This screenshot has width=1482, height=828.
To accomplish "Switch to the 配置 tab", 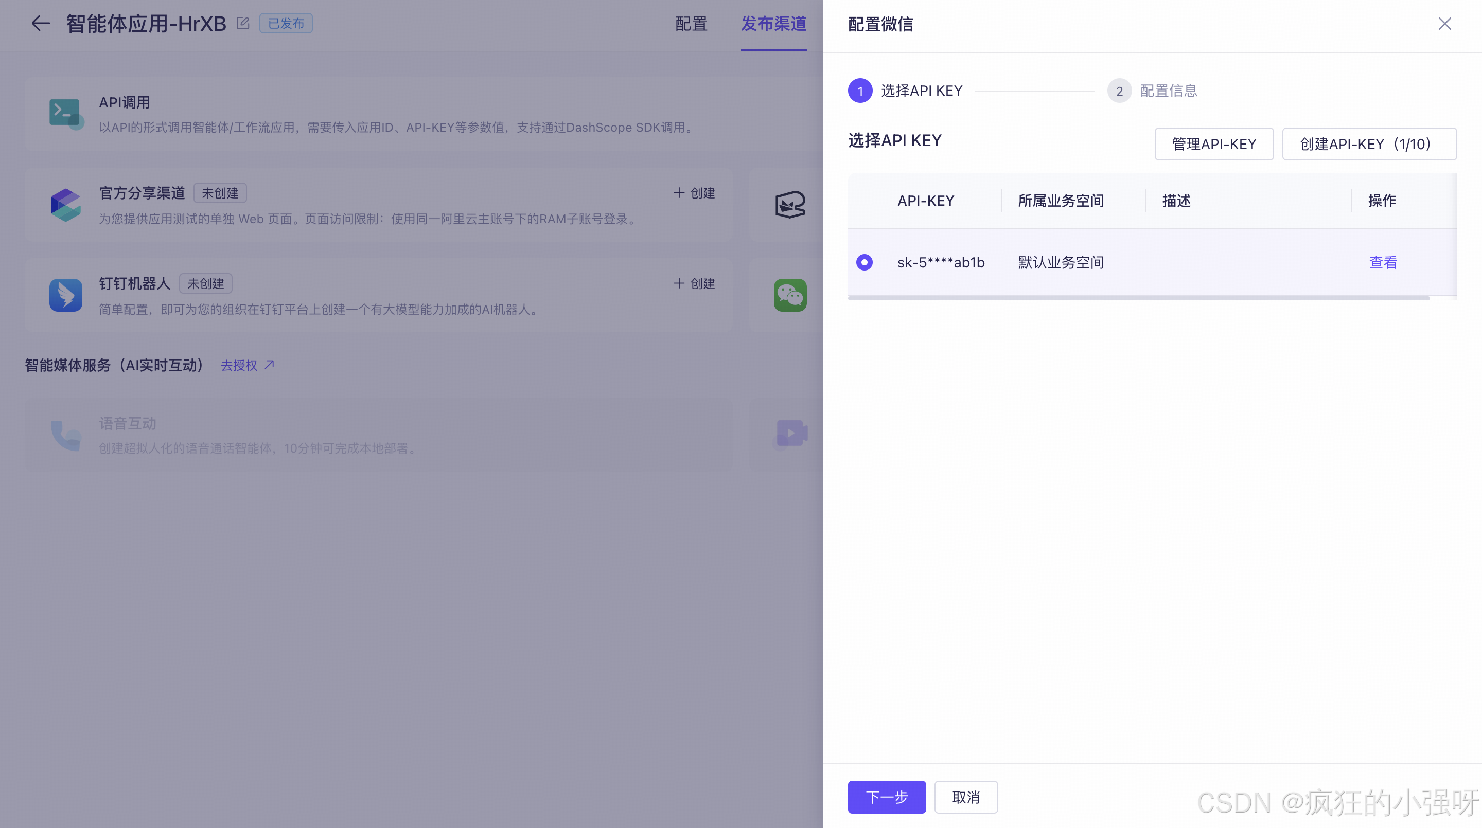I will 691,24.
